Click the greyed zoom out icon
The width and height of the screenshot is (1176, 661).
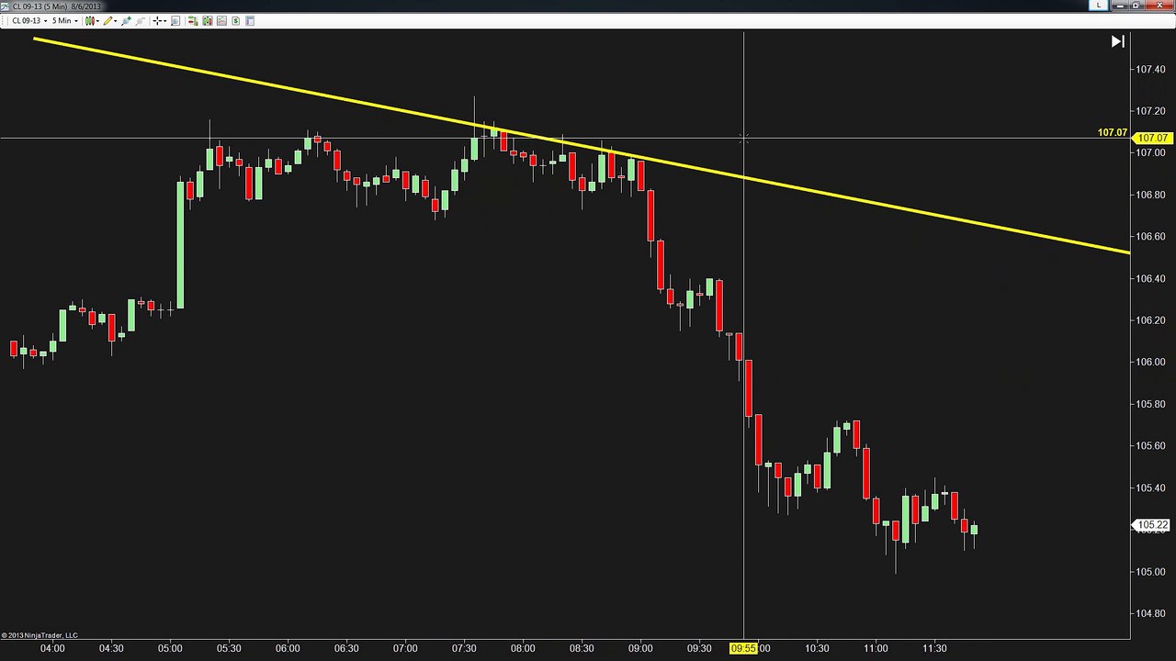140,21
